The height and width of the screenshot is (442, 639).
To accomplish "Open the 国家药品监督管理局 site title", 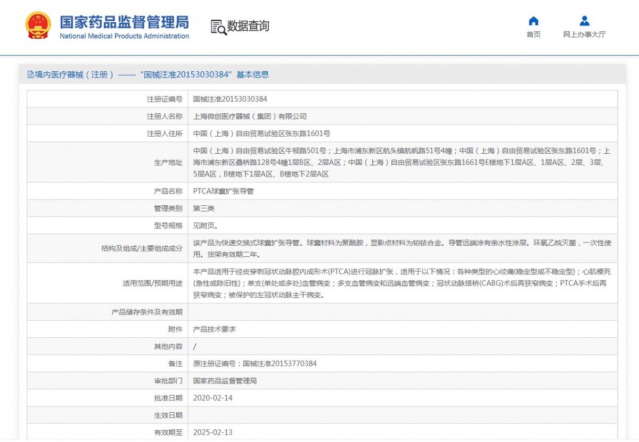I will tap(124, 23).
